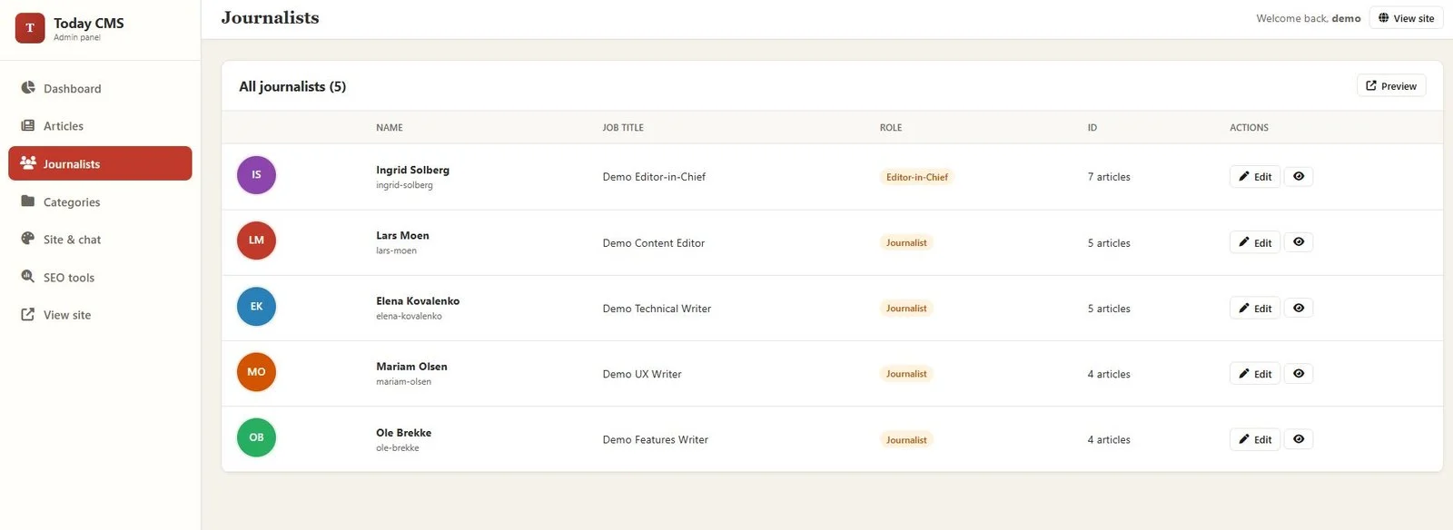Image resolution: width=1453 pixels, height=530 pixels.
Task: Select the Journalists sidebar item
Action: point(100,163)
